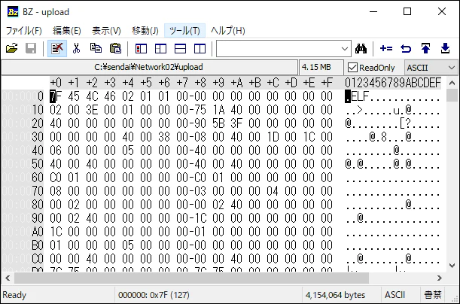Click the Cut scissors icon
The image size is (460, 304).
pos(76,48)
